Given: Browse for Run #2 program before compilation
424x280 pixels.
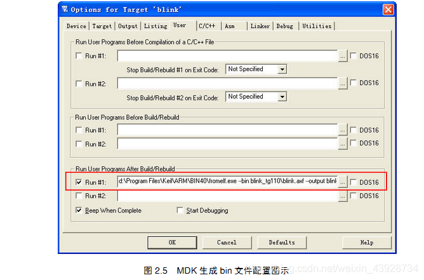Looking at the screenshot, I should click(x=343, y=84).
